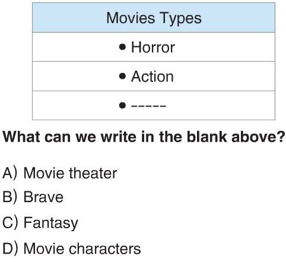Screen dimensions: 286x262
Task: Click the dashed blank line in table
Action: click(x=148, y=106)
